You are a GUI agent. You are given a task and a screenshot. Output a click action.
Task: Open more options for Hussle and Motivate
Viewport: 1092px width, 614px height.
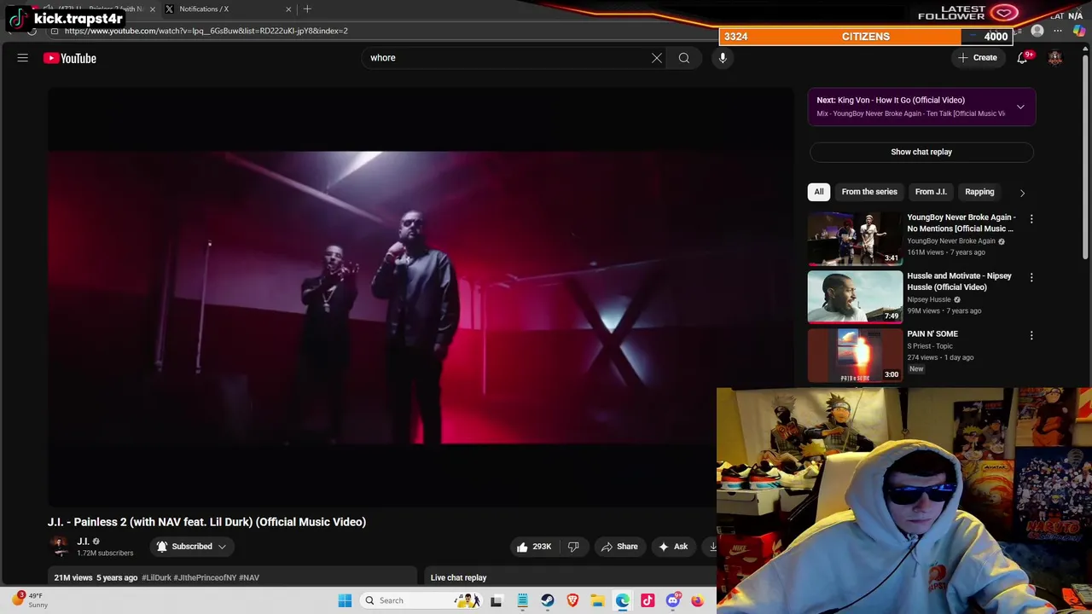coord(1031,277)
